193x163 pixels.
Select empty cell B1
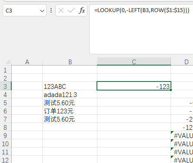point(70,70)
